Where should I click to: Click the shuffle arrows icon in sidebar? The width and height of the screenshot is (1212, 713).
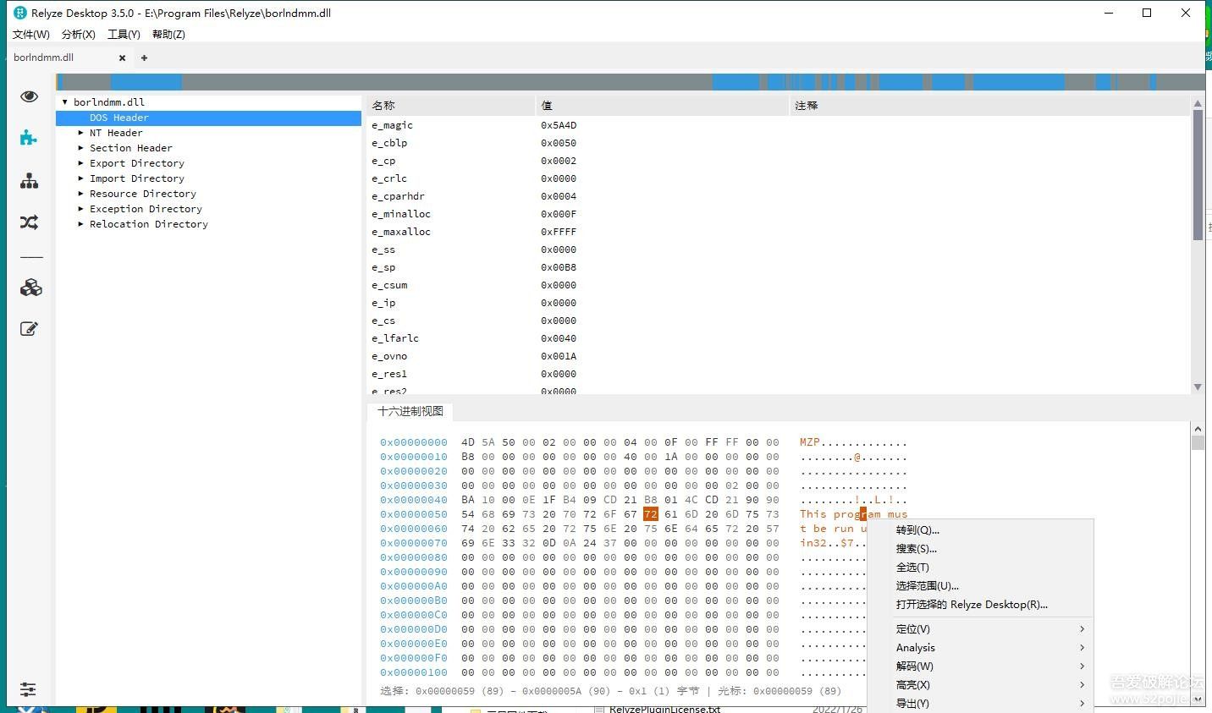pos(29,222)
